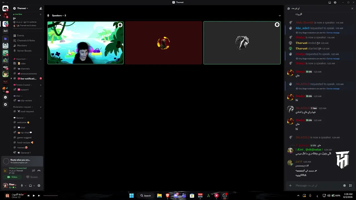Image resolution: width=356 pixels, height=200 pixels.
Task: Open moderator badge on grey speaker tile
Action: pos(277,25)
